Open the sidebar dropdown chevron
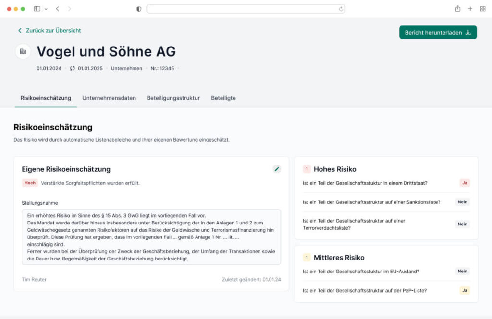 tap(46, 9)
